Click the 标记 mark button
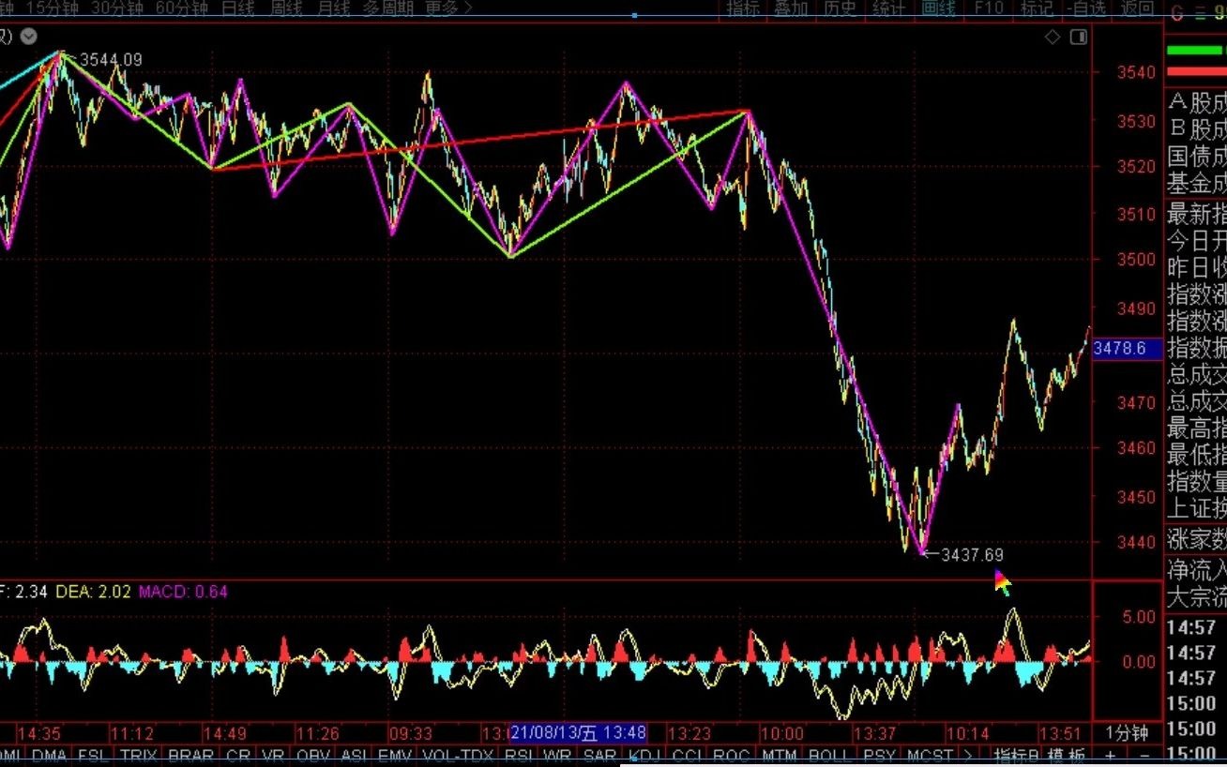 (1037, 8)
